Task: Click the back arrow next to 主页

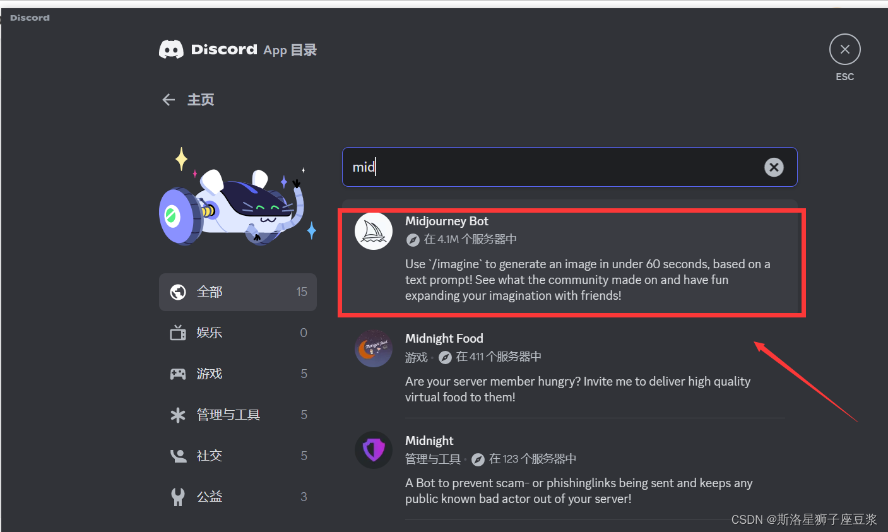Action: (x=169, y=100)
